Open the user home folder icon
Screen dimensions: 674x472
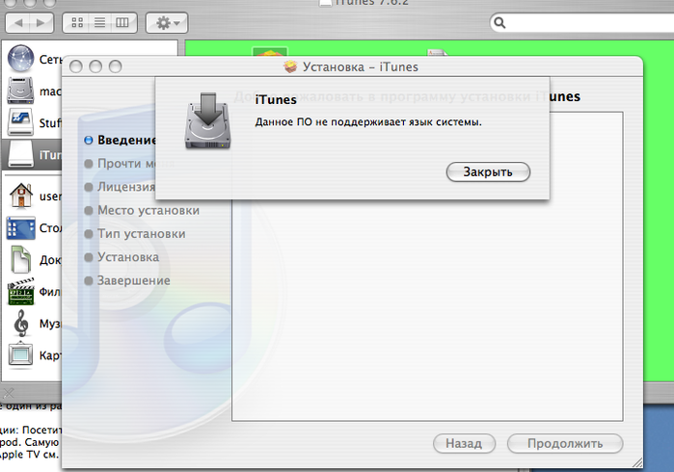pos(20,196)
